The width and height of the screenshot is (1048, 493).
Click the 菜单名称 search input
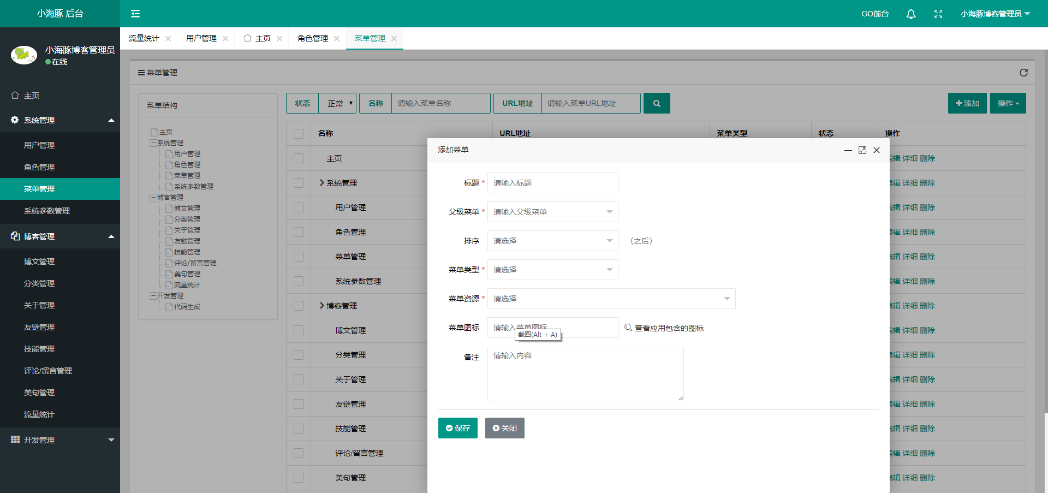point(440,103)
